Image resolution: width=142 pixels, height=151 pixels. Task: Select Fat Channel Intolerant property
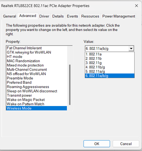pyautogui.click(x=36, y=48)
